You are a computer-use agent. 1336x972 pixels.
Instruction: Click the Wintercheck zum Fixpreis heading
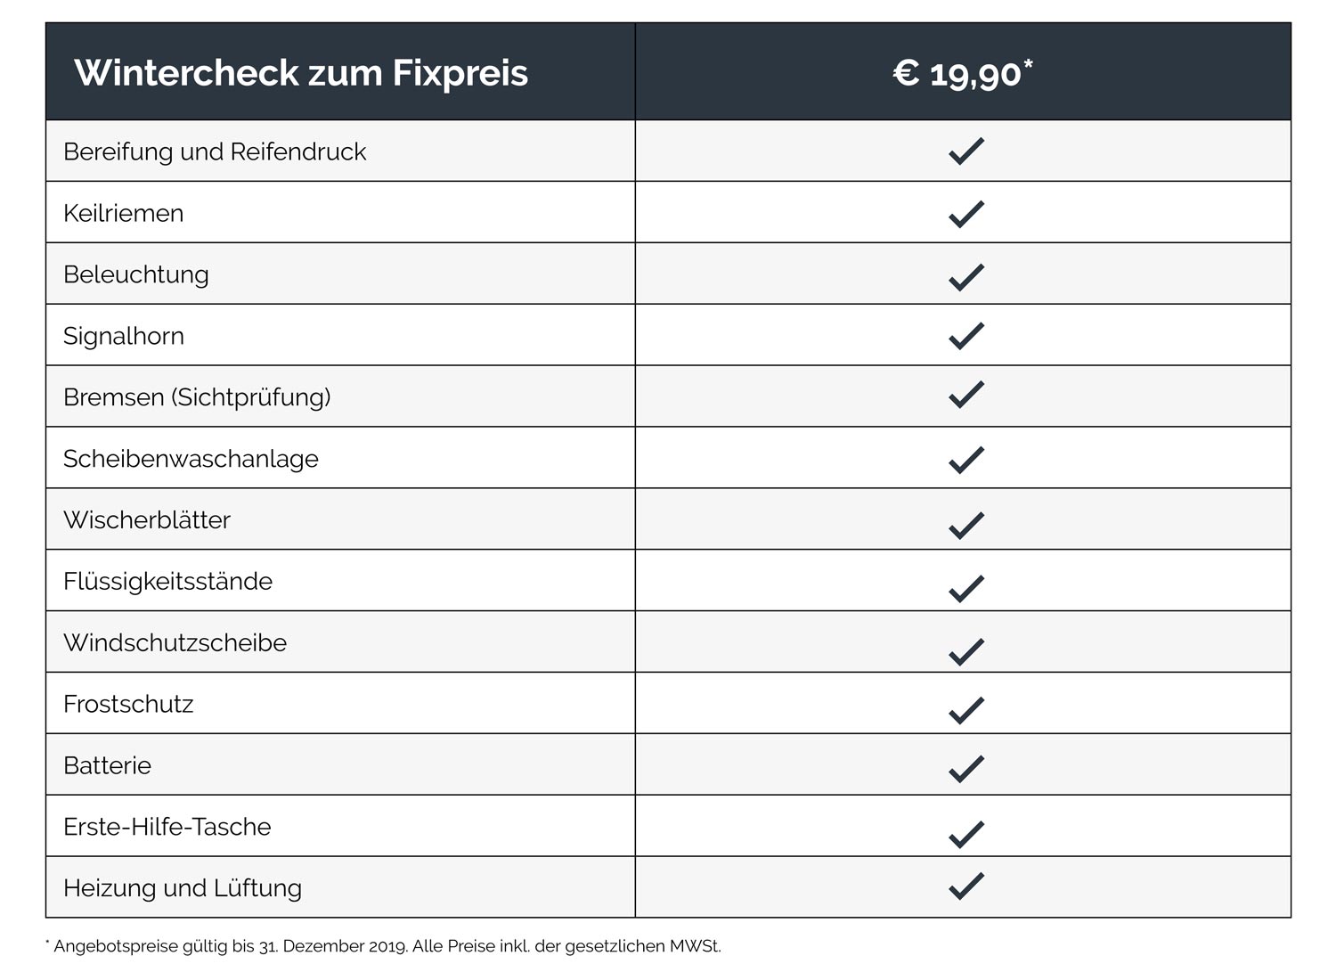tap(301, 72)
